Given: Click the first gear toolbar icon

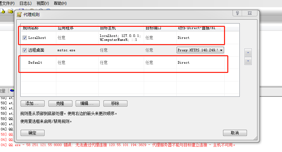Looking at the screenshot, I should point(2,11).
